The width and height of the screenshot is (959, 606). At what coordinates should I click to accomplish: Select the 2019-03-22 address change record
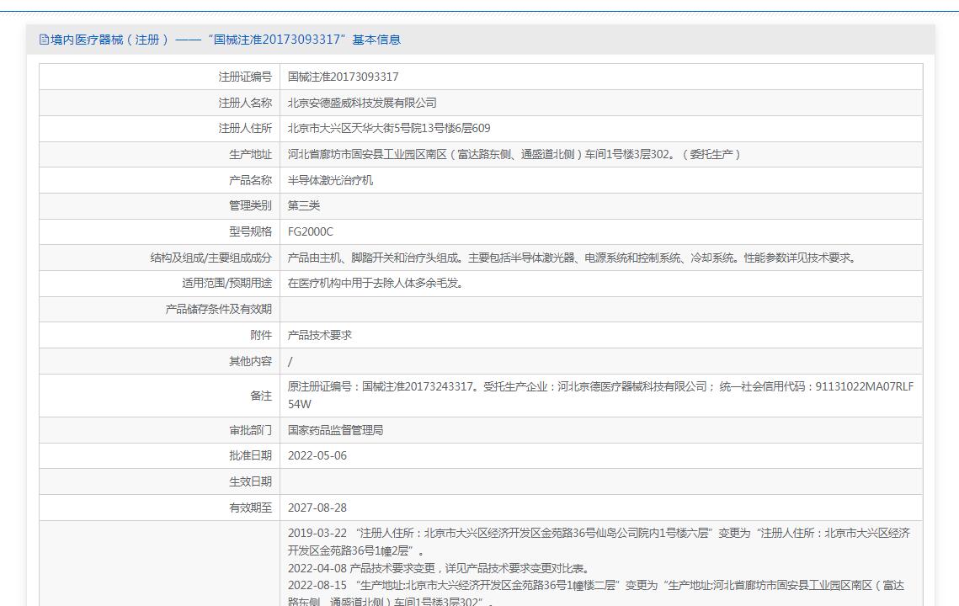(x=599, y=542)
